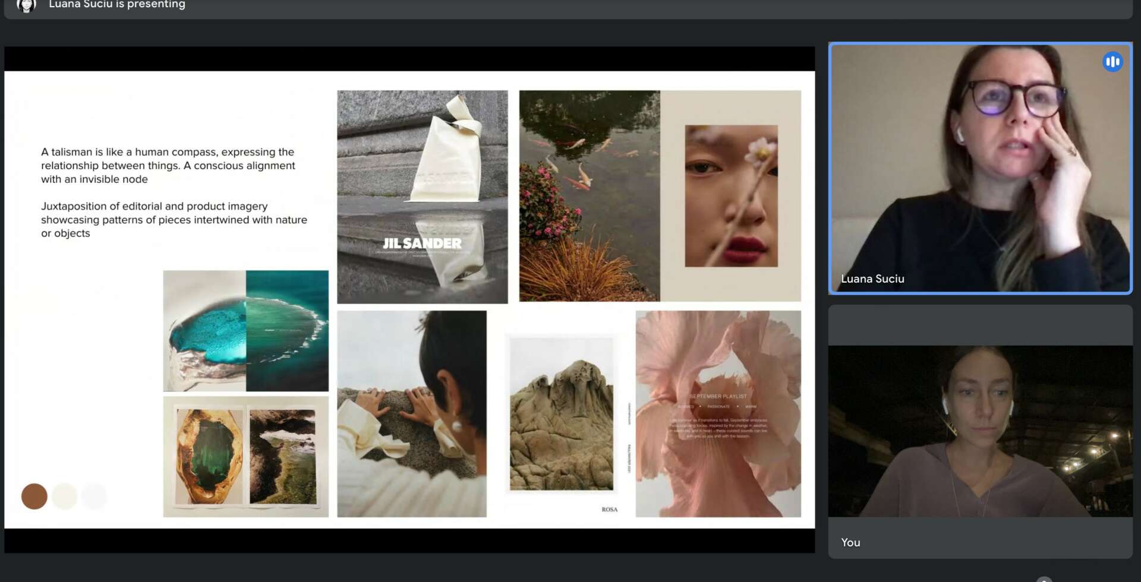1141x582 pixels.
Task: Select the cream color swatch on the slide
Action: 65,496
